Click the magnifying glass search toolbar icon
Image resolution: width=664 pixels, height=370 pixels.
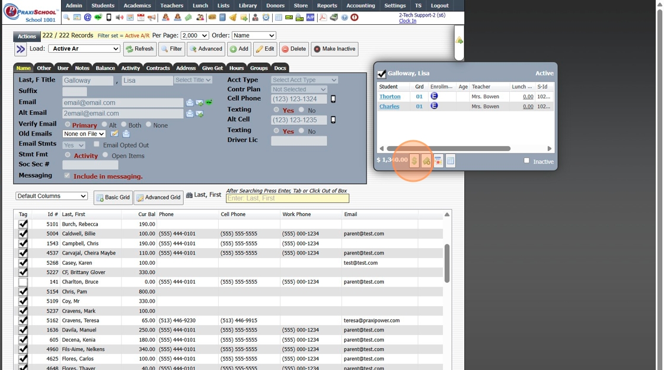(66, 18)
